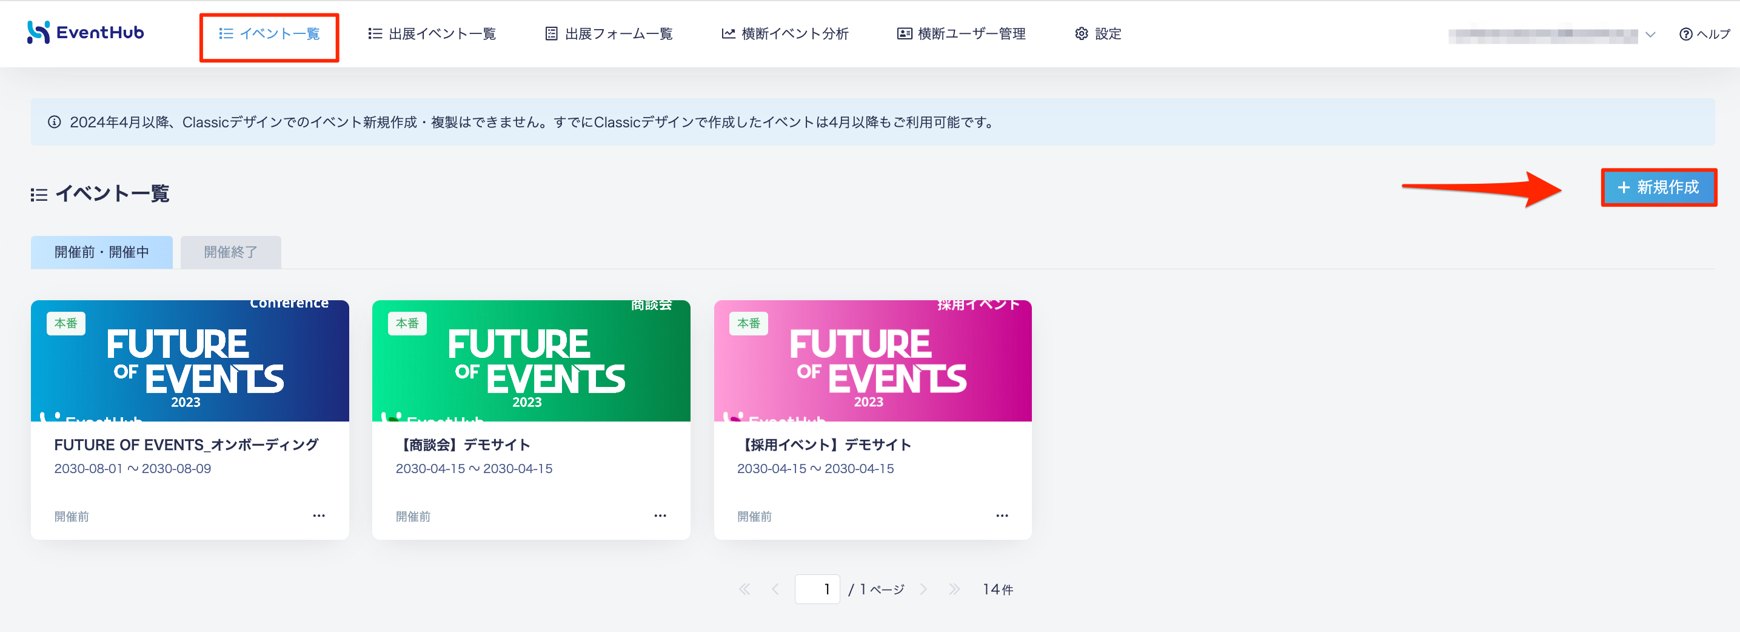Click 開催前 status on 【商談会】デモサイト card

(413, 516)
